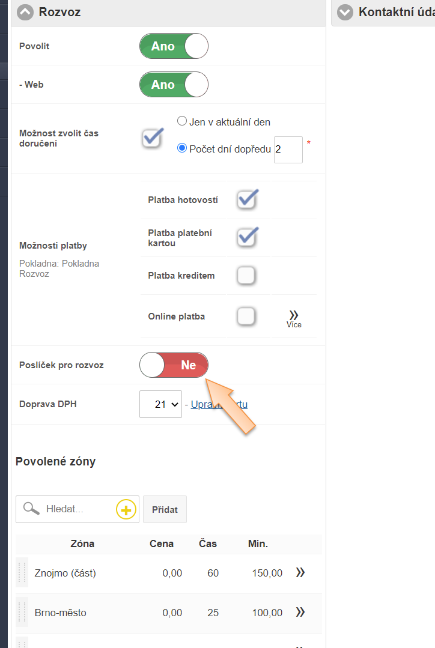Expand the Kontaktní údaje section chevron
Image resolution: width=435 pixels, height=648 pixels.
345,12
